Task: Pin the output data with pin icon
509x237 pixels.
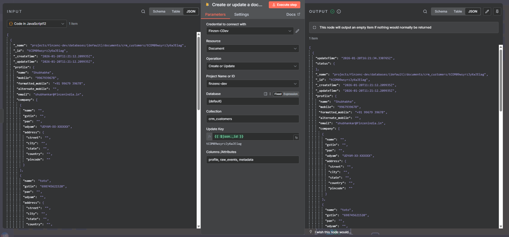Action: click(497, 11)
